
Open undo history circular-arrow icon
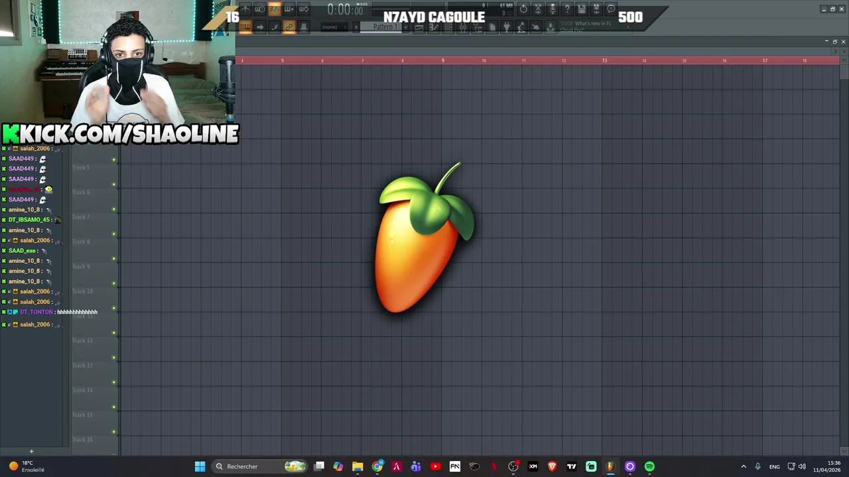coord(523,9)
